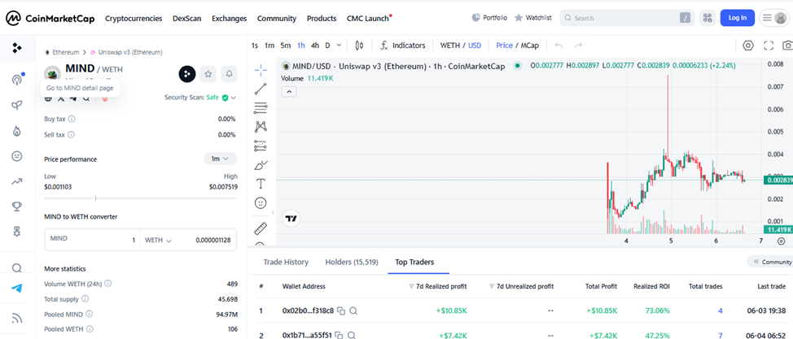The width and height of the screenshot is (793, 339).
Task: Select the crosshair cursor chart tool
Action: coord(261,70)
